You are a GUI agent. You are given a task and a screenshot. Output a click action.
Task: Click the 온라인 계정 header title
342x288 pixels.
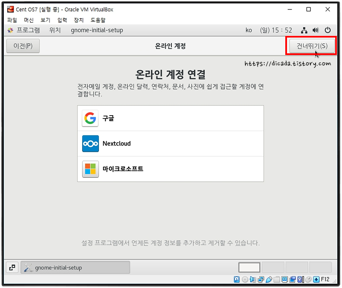170,46
